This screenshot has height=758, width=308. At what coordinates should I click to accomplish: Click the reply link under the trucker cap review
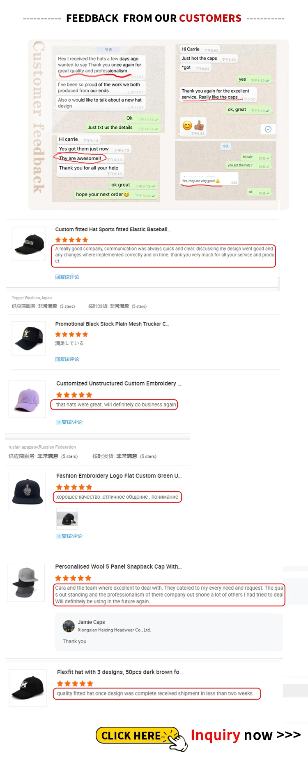point(67,359)
